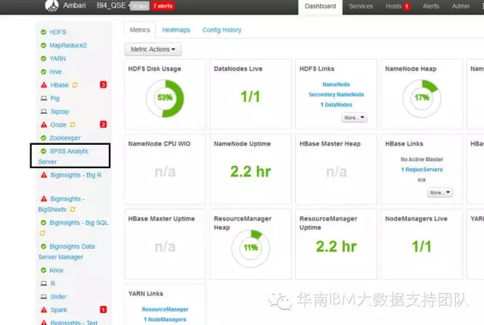This screenshot has width=484, height=325.
Task: Click the ZooKeeper green status icon
Action: coord(44,138)
